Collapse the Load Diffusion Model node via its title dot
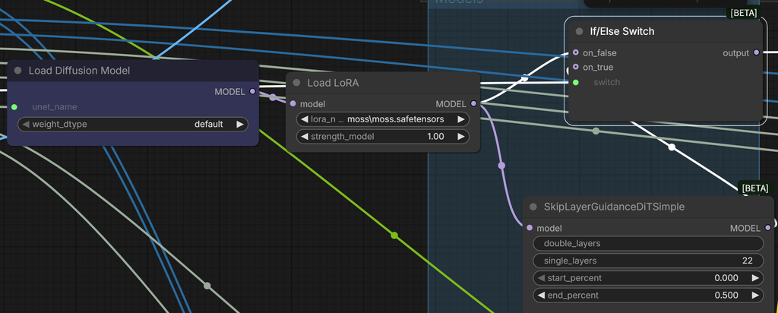This screenshot has width=778, height=313. [18, 71]
